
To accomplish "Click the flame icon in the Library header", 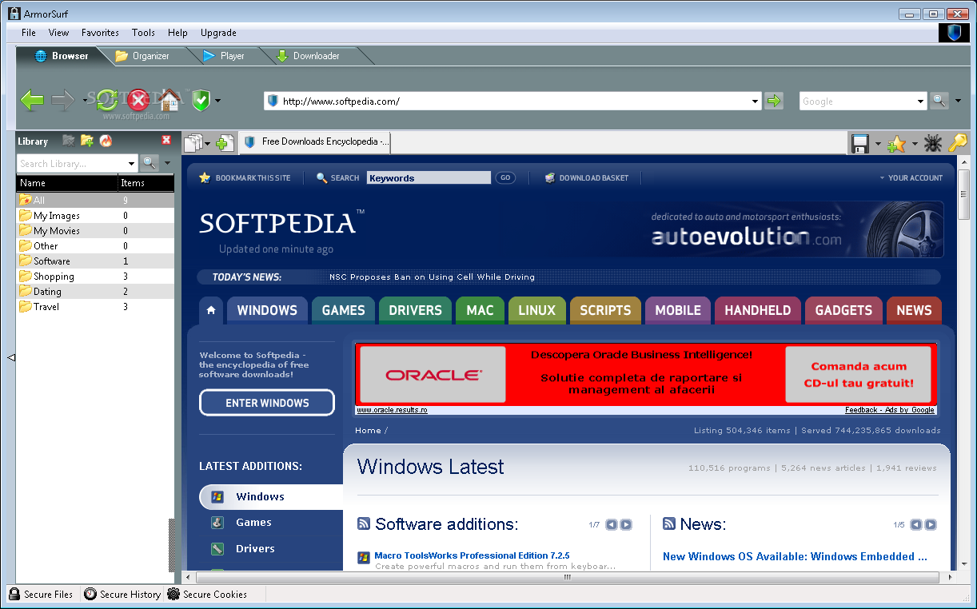I will tap(106, 141).
